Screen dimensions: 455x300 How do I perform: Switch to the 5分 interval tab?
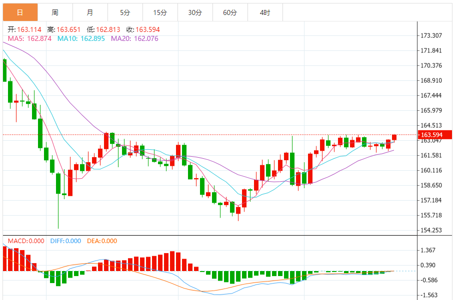pyautogui.click(x=125, y=12)
